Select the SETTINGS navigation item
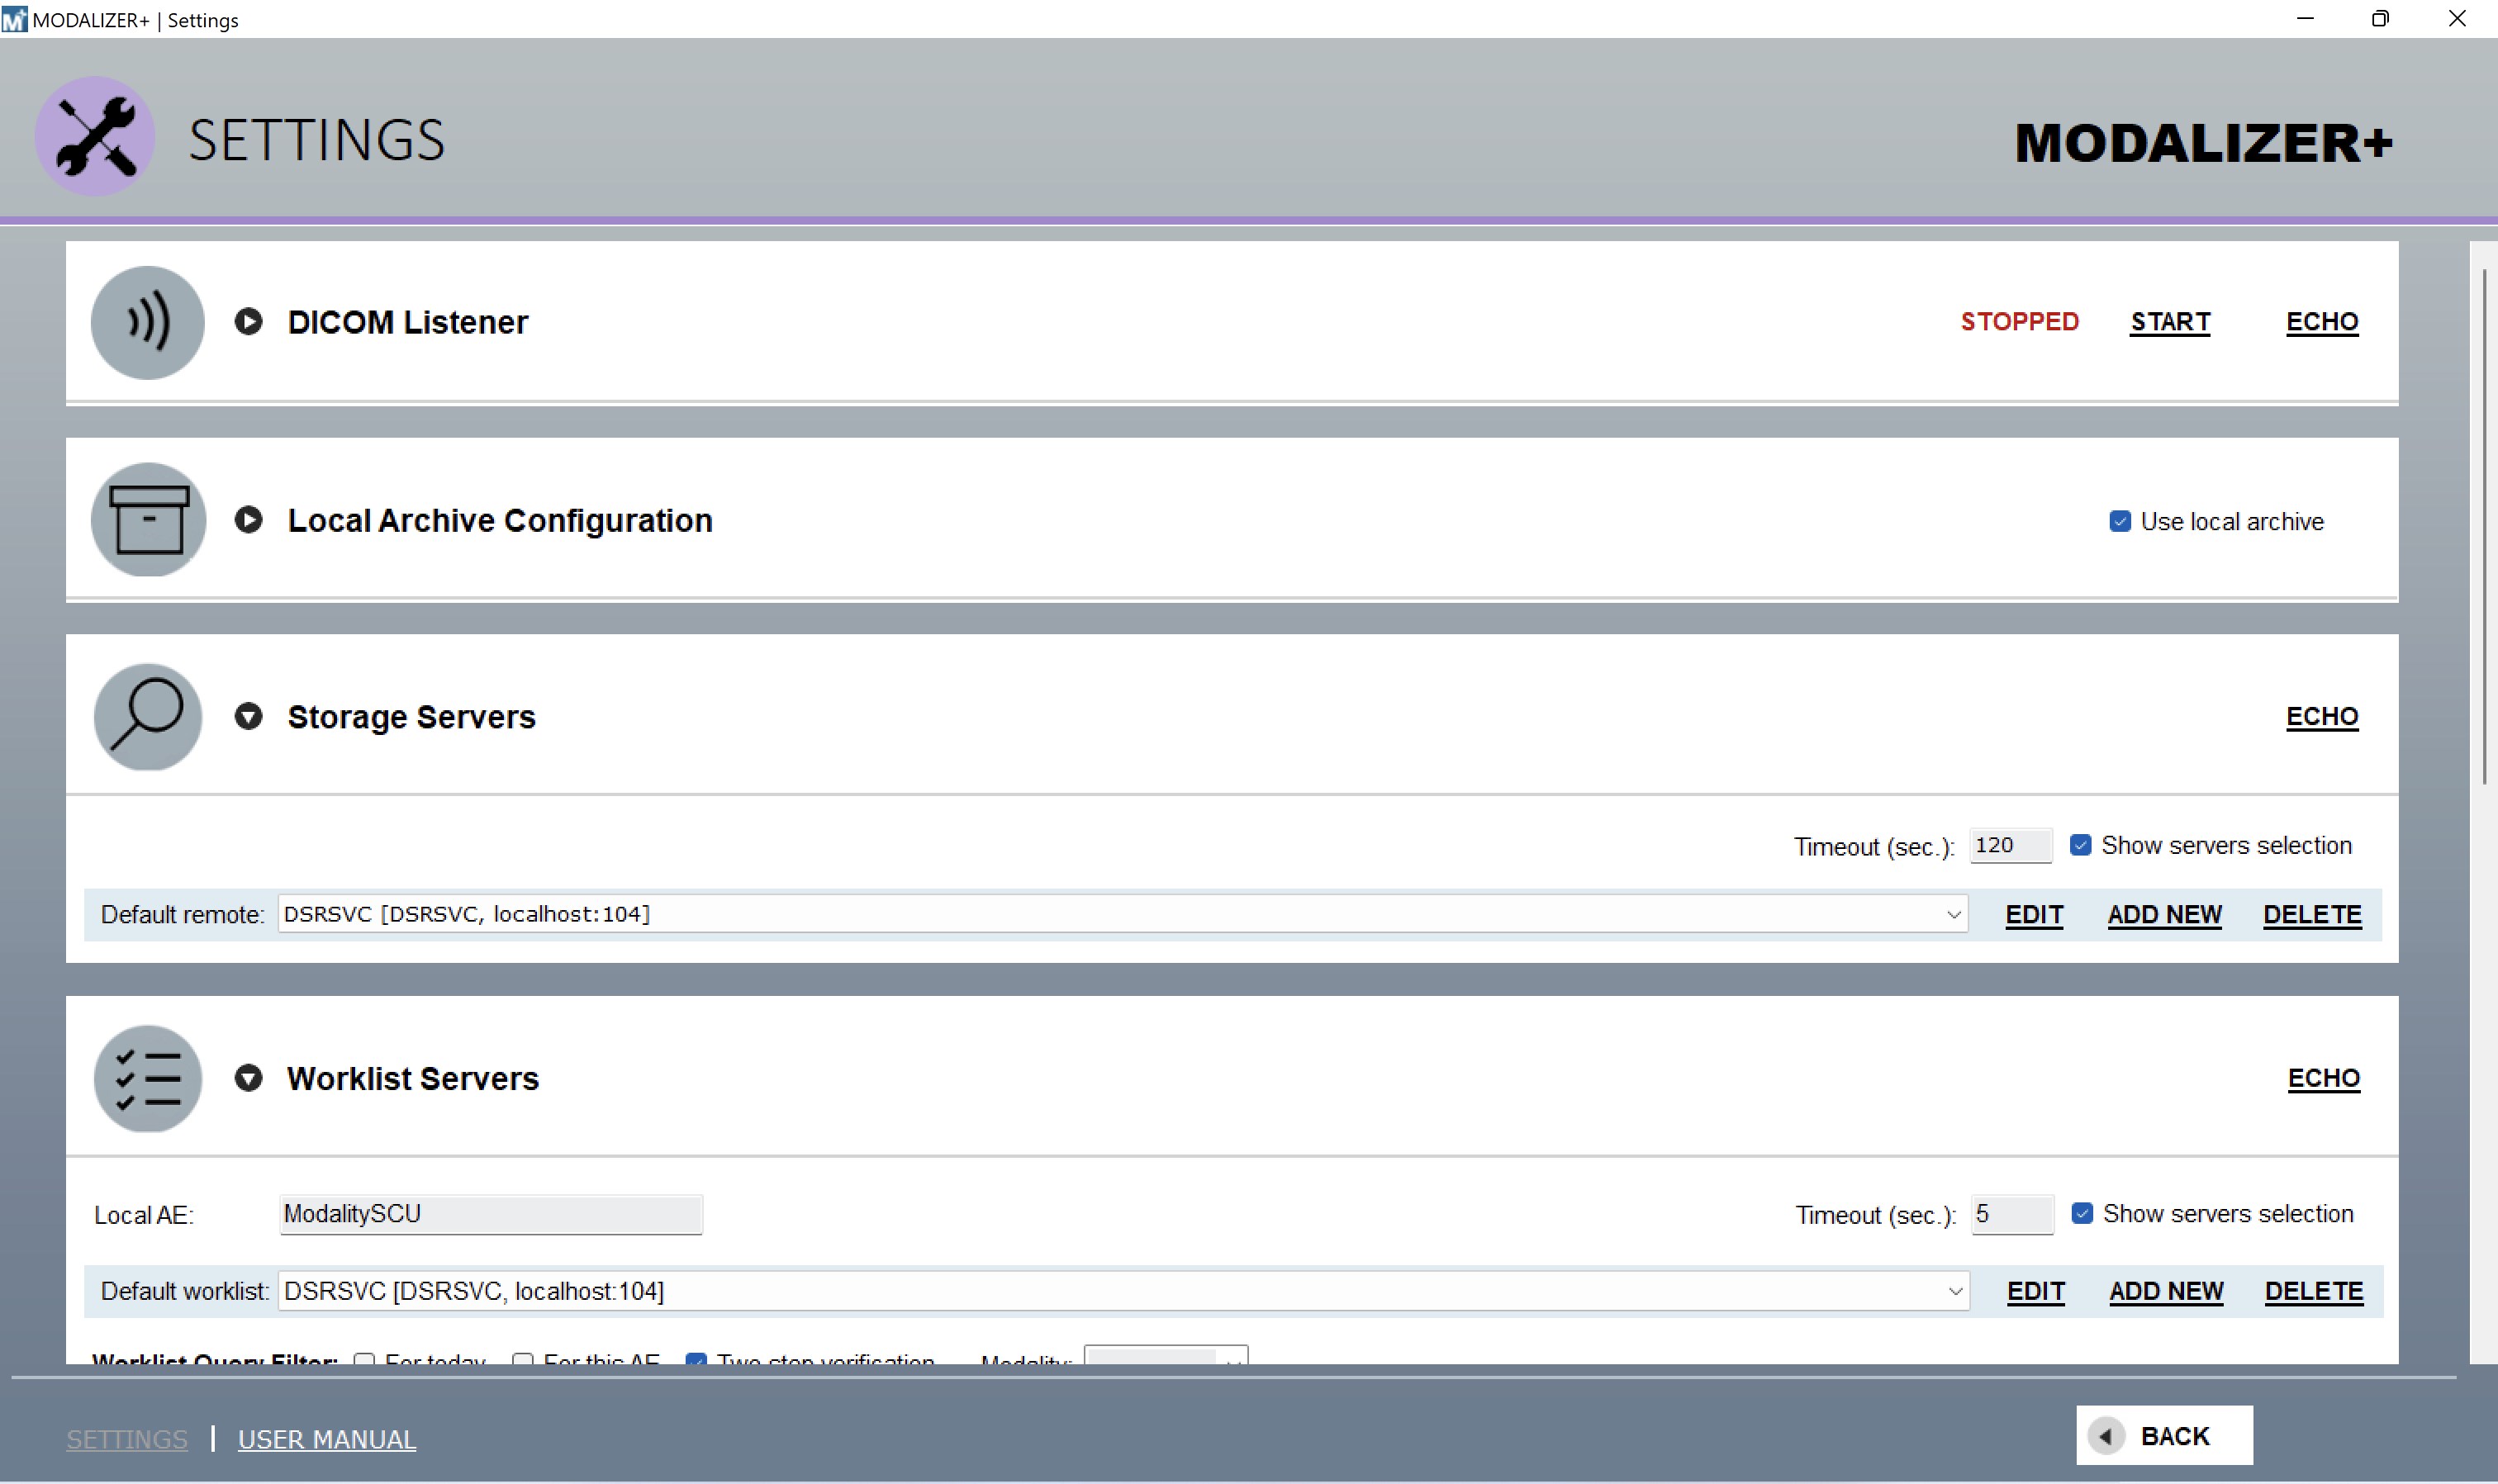2498x1484 pixels. coord(127,1438)
